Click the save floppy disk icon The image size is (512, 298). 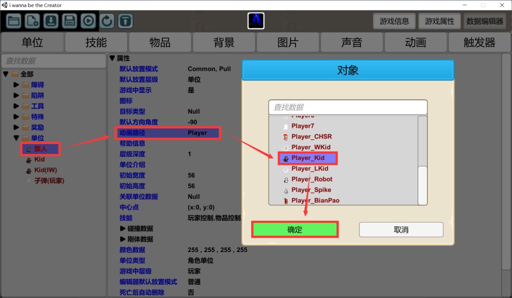click(x=70, y=21)
